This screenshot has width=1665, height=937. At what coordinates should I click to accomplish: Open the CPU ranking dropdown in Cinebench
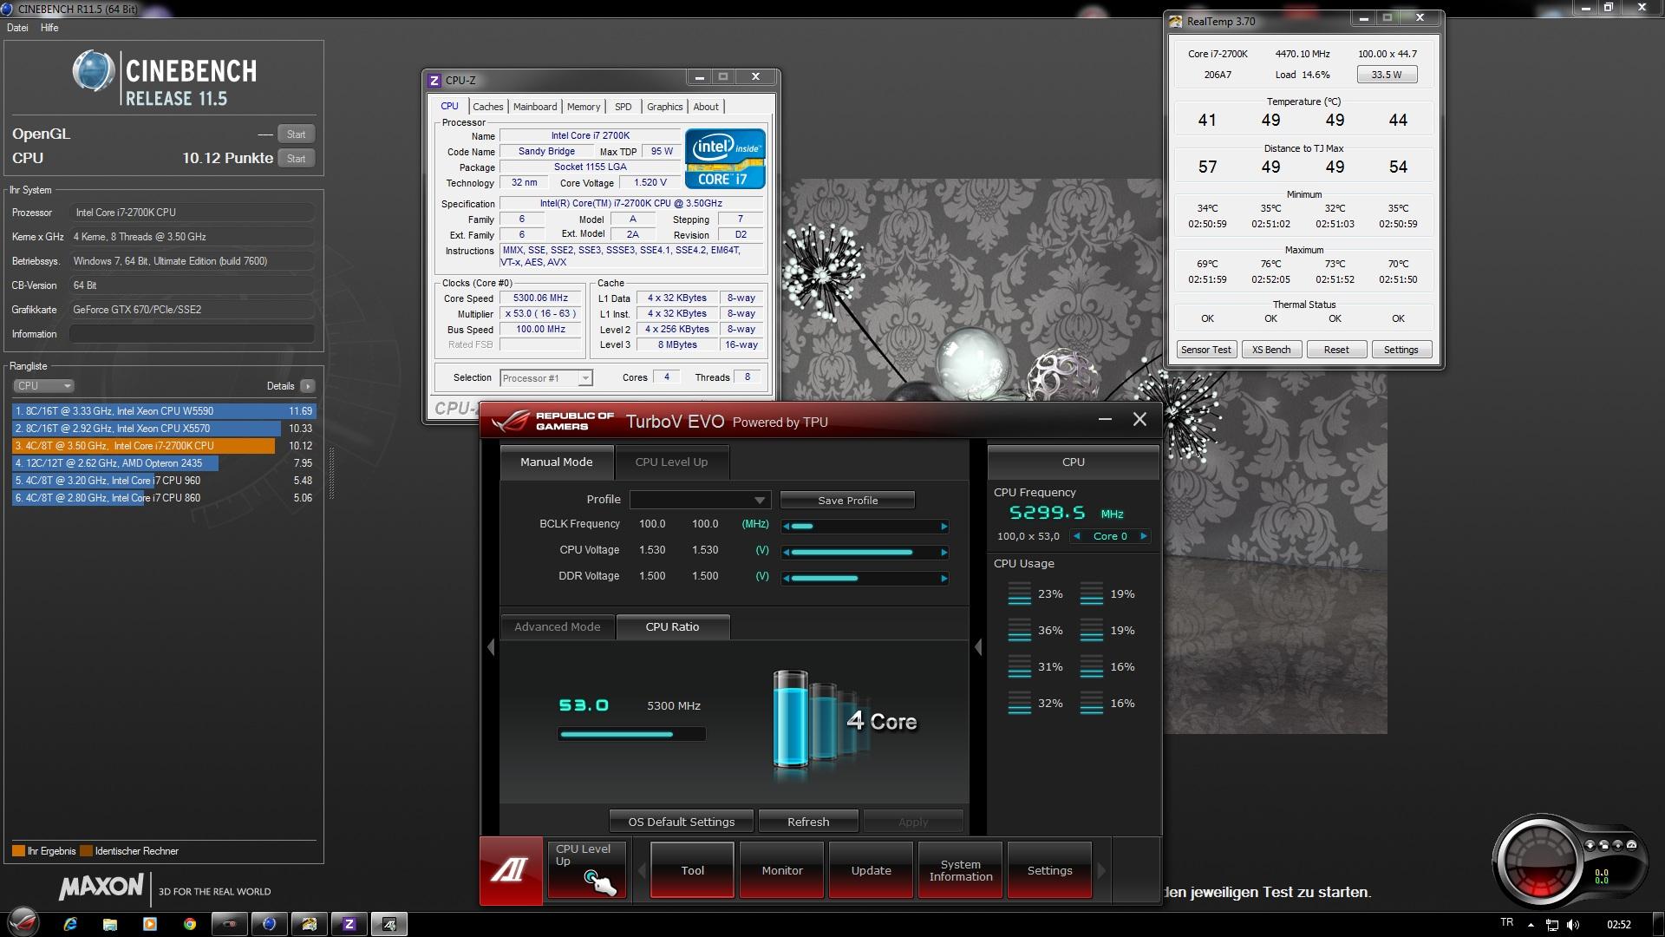43,386
